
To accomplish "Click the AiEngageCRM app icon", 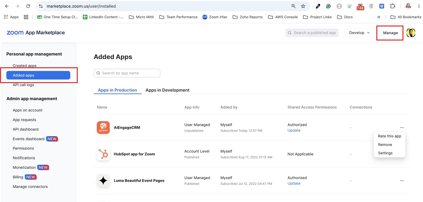I will pyautogui.click(x=103, y=127).
